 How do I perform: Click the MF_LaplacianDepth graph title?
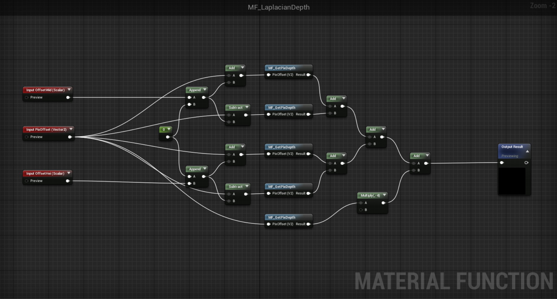pos(279,7)
